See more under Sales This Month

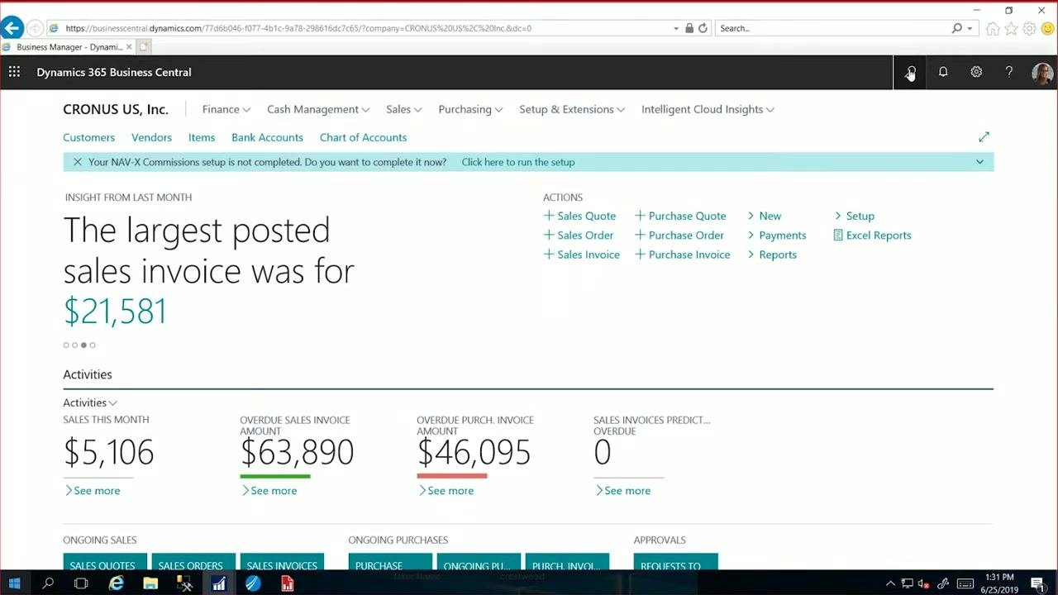tap(92, 491)
